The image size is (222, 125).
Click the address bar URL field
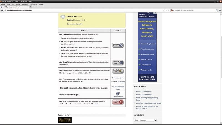85,11
